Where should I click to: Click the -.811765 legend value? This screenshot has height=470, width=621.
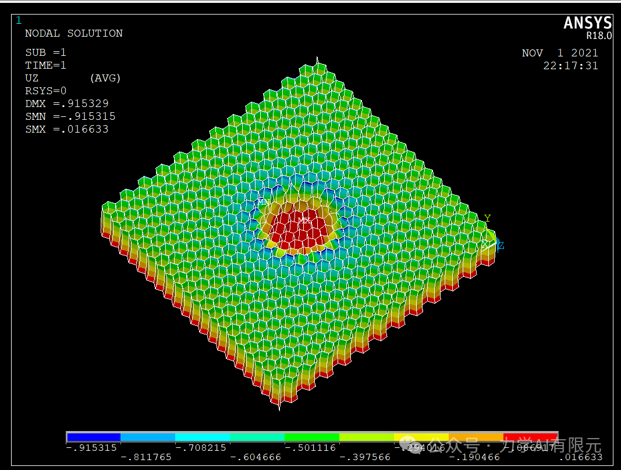(146, 457)
